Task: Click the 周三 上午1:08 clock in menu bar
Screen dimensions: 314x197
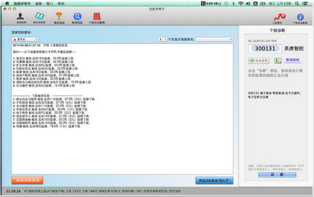Action: (x=279, y=4)
